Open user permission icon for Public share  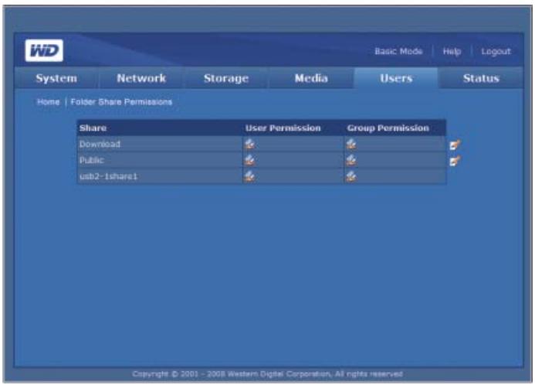[250, 160]
